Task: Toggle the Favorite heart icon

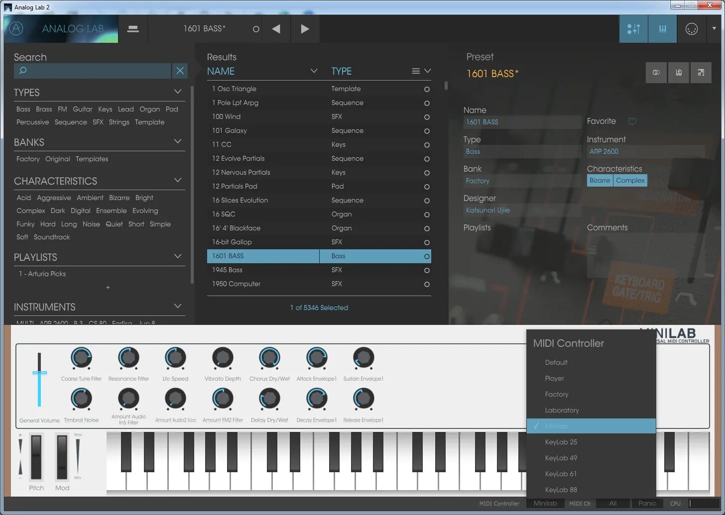Action: pos(632,121)
